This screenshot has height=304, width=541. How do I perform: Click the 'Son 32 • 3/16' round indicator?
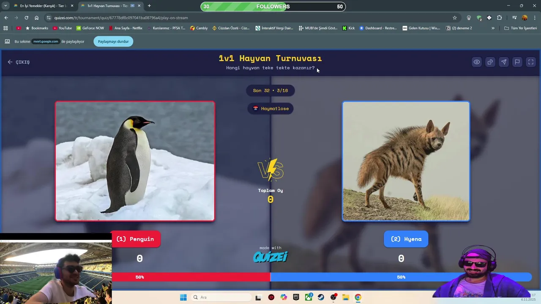click(x=270, y=90)
